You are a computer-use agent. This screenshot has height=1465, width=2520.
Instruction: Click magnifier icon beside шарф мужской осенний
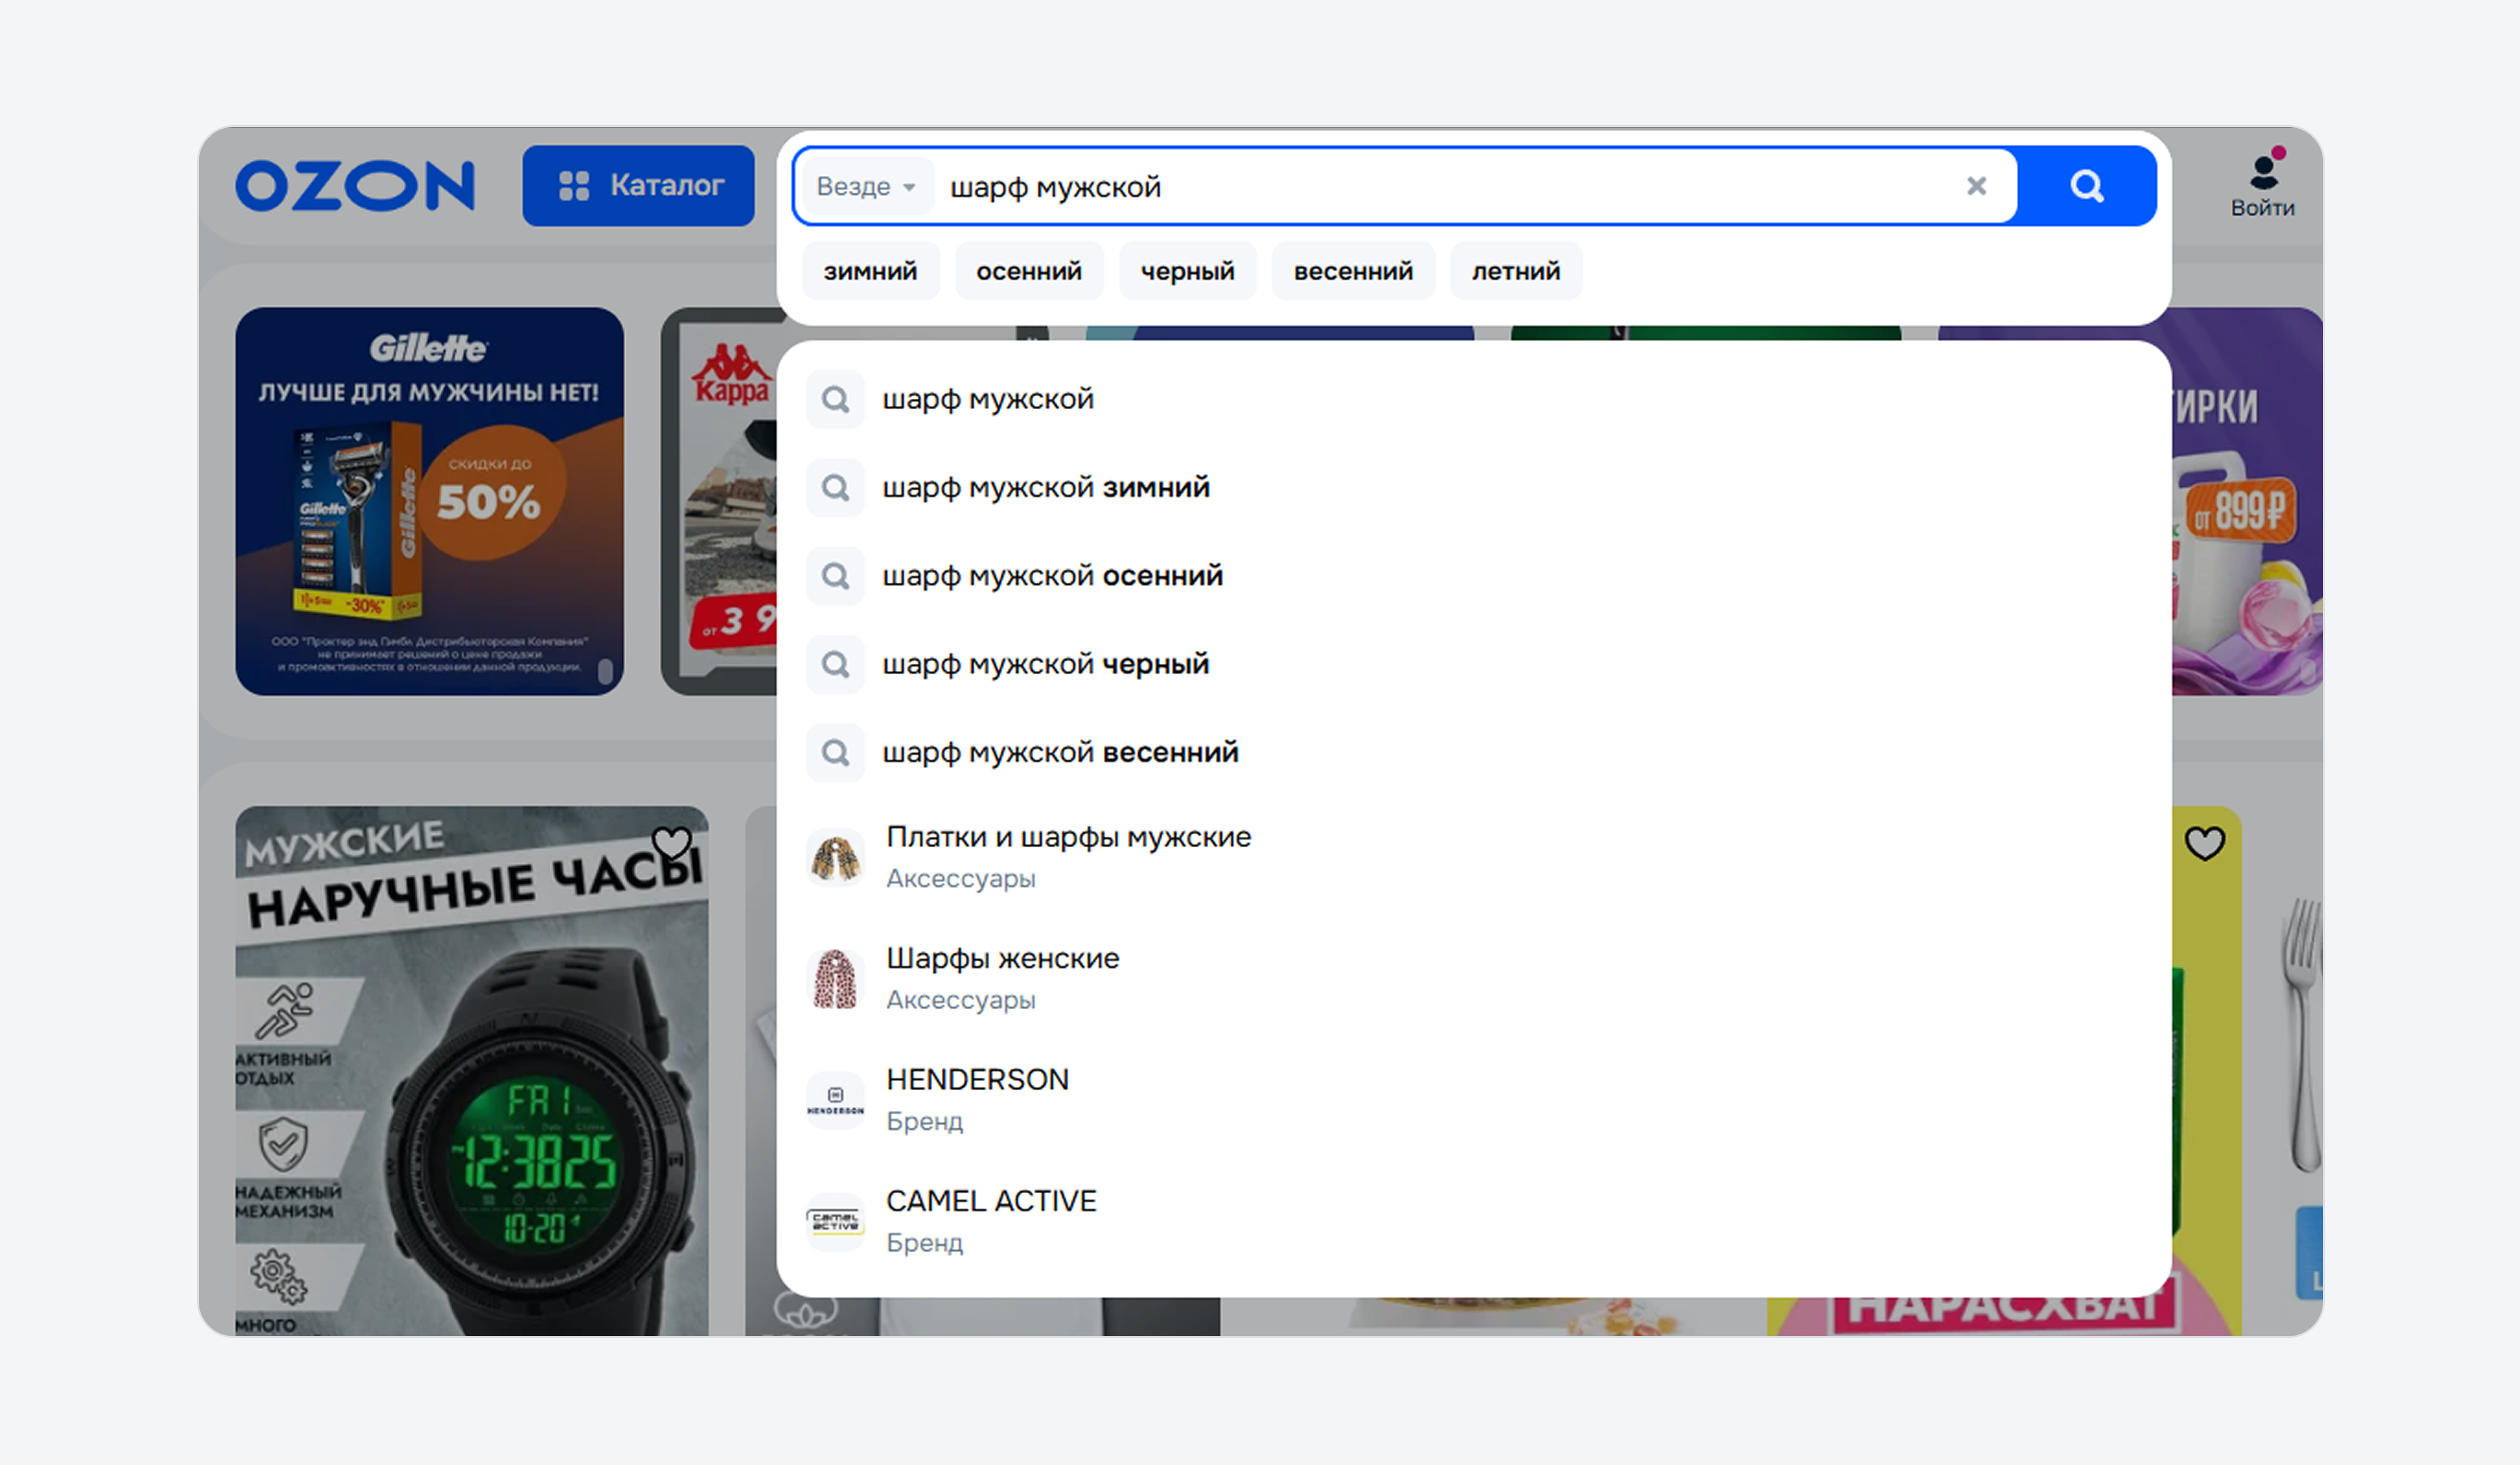point(835,576)
